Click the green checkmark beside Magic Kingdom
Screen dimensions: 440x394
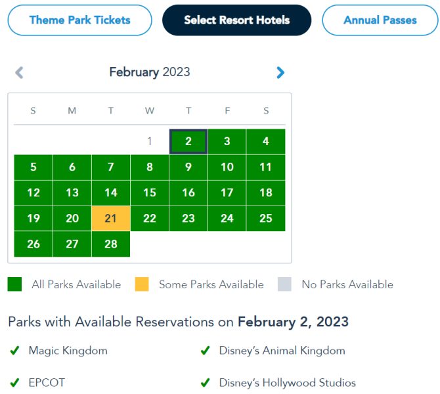point(14,351)
